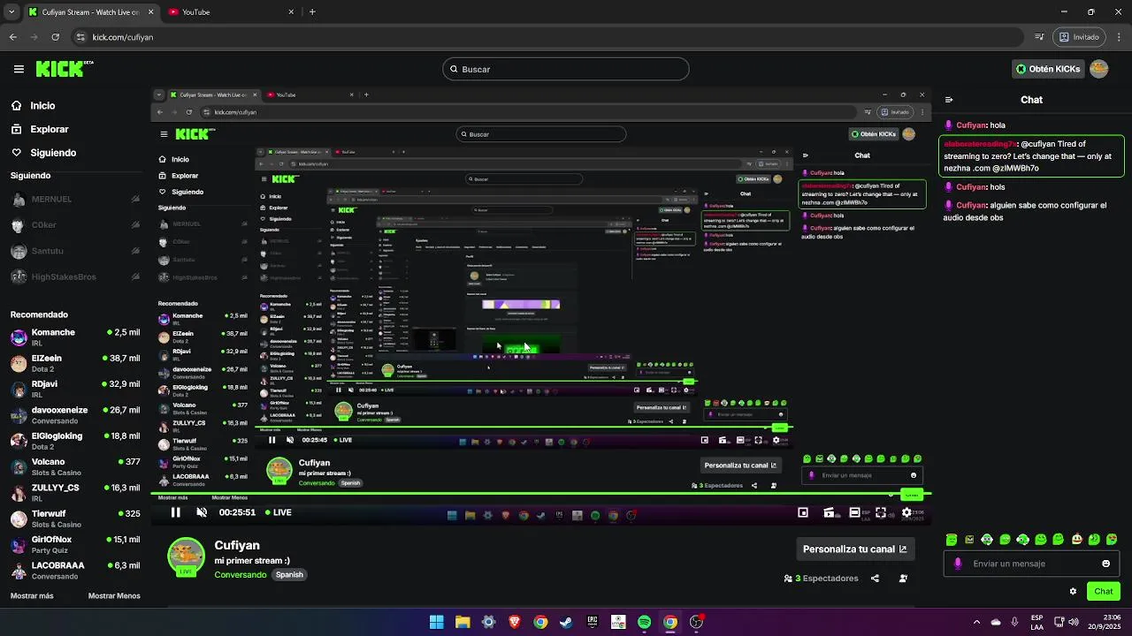Viewport: 1132px width, 636px height.
Task: Focus the Enviar un mensaje chat input
Action: click(x=1031, y=564)
